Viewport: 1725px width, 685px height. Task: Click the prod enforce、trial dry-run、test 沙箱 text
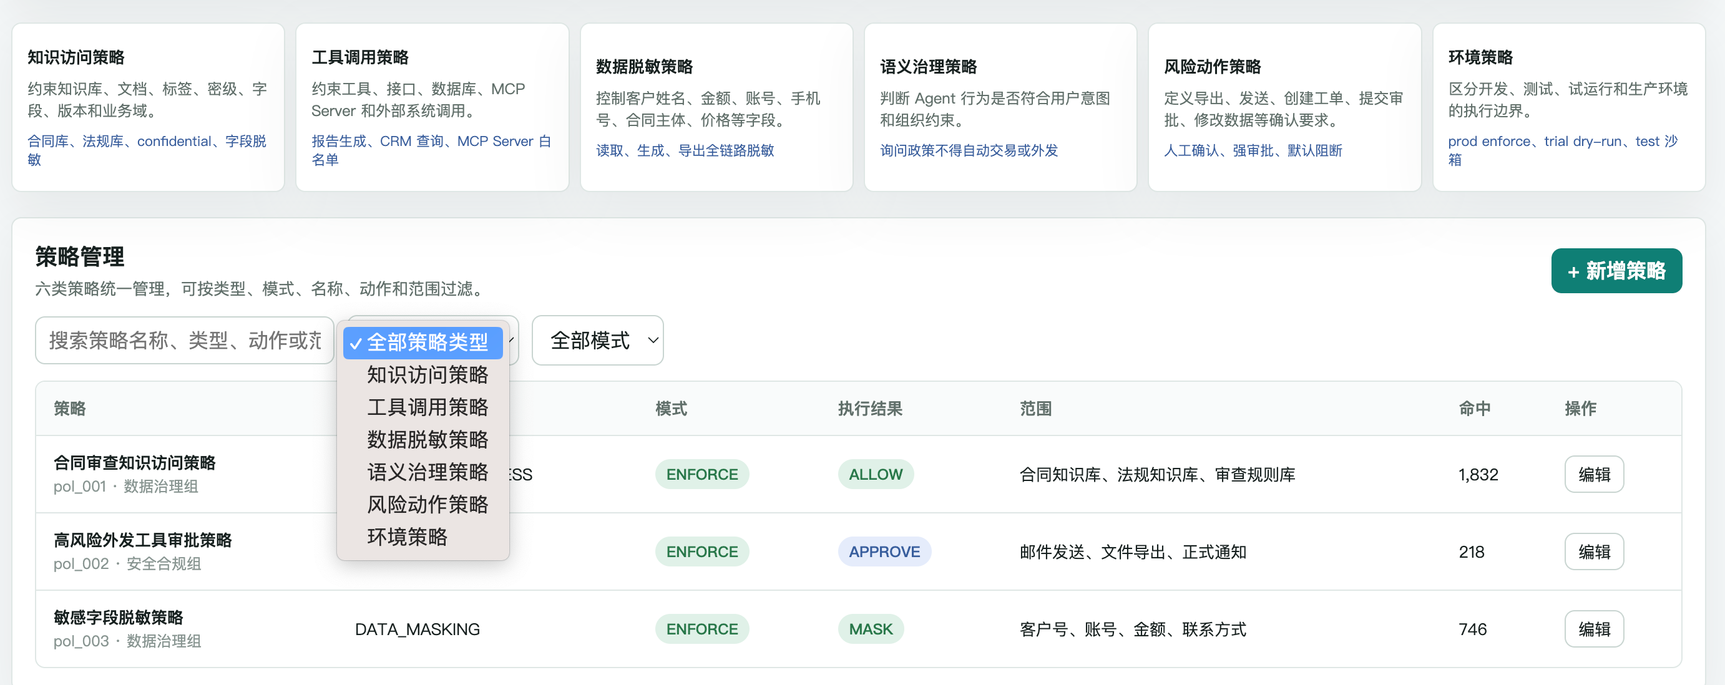pyautogui.click(x=1563, y=150)
